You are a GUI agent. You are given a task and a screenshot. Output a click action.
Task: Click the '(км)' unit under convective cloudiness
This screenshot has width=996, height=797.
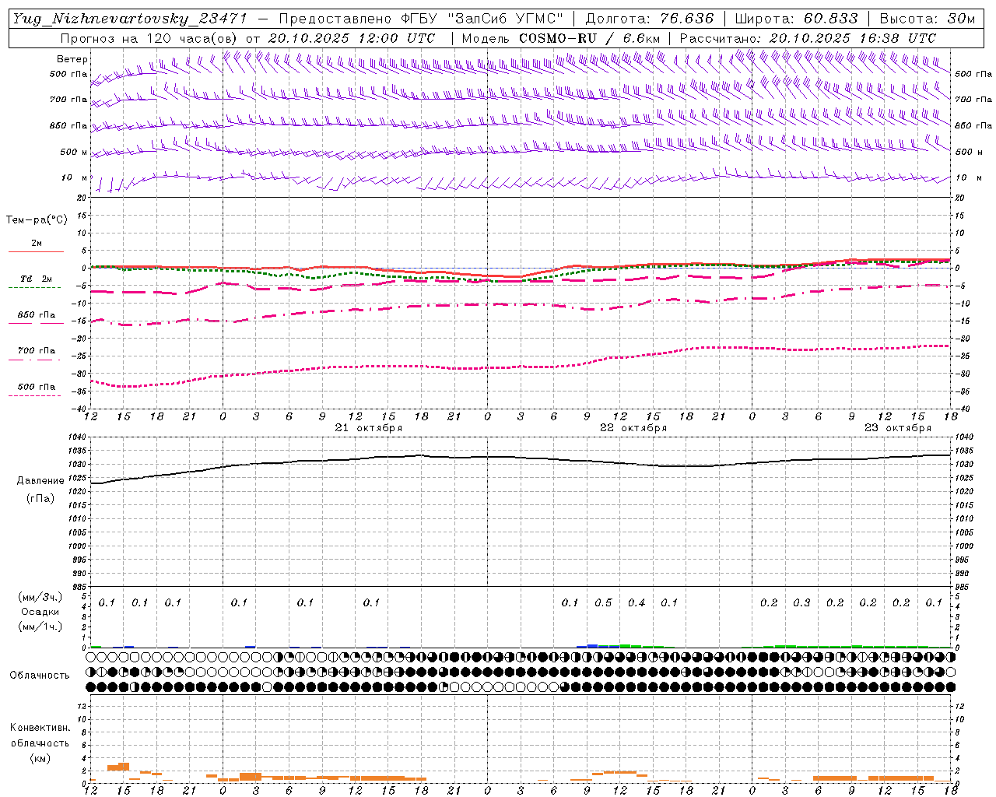(x=40, y=757)
